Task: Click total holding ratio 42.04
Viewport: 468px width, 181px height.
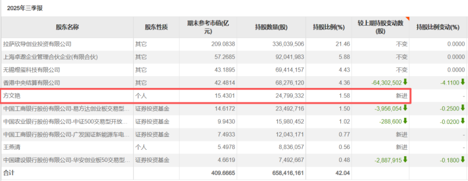Action: [344, 173]
